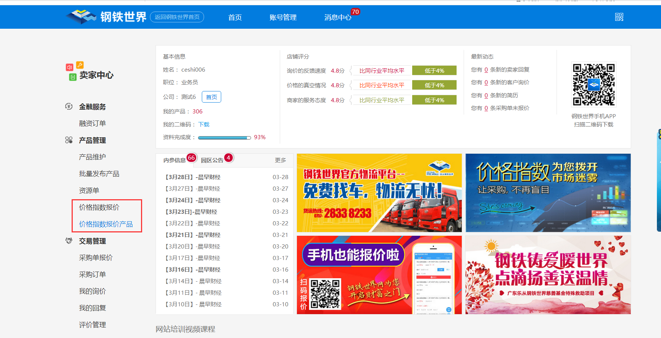
Task: Open 我的询价 in sidebar
Action: point(93,291)
